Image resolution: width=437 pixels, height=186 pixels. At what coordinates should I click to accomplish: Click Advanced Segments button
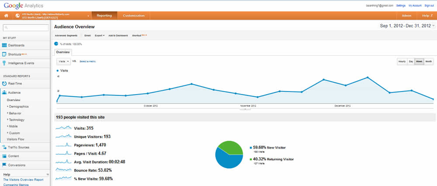66,35
